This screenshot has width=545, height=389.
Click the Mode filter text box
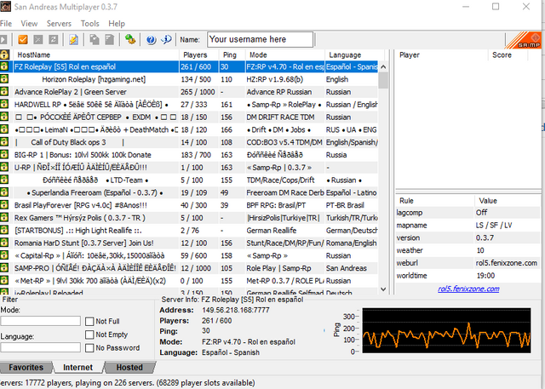[x=40, y=321]
